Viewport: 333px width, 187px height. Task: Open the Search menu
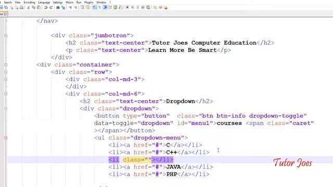pos(8,2)
